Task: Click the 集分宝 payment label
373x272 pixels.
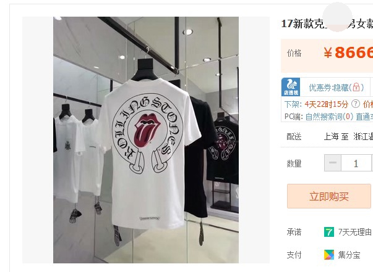Action: [x=349, y=255]
